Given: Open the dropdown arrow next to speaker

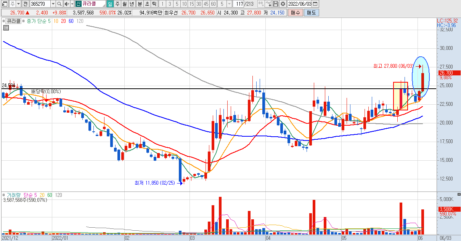Looking at the screenshot, I should pyautogui.click(x=72, y=4).
